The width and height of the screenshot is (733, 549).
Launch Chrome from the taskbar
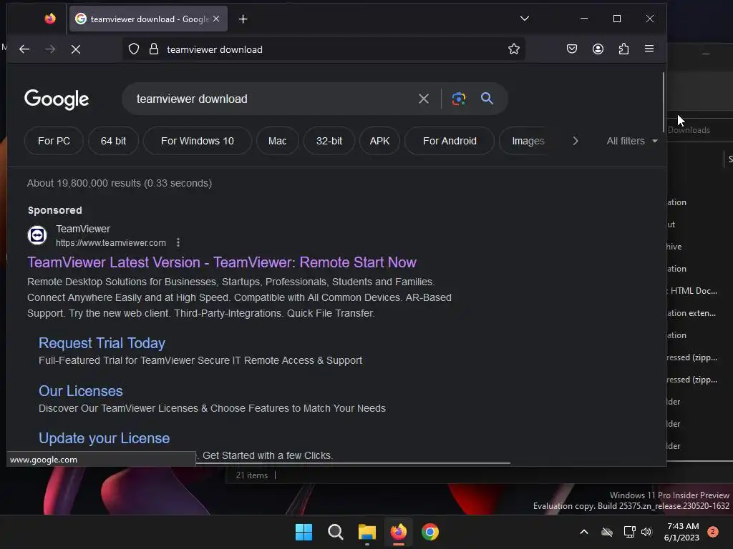coord(430,532)
